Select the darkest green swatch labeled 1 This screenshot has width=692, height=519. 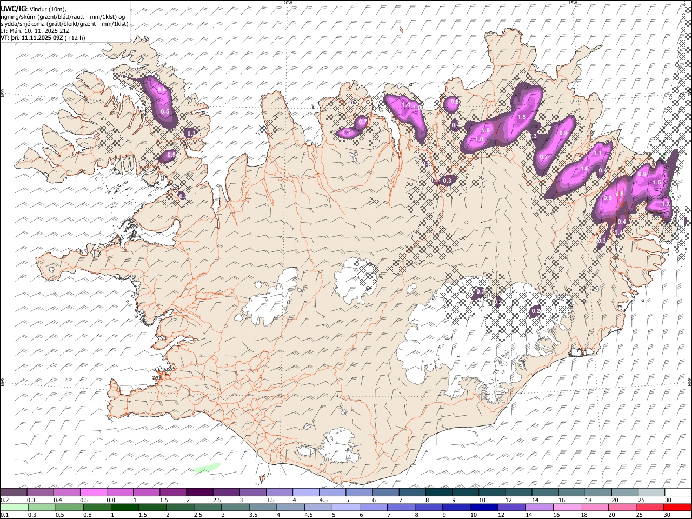(125, 507)
